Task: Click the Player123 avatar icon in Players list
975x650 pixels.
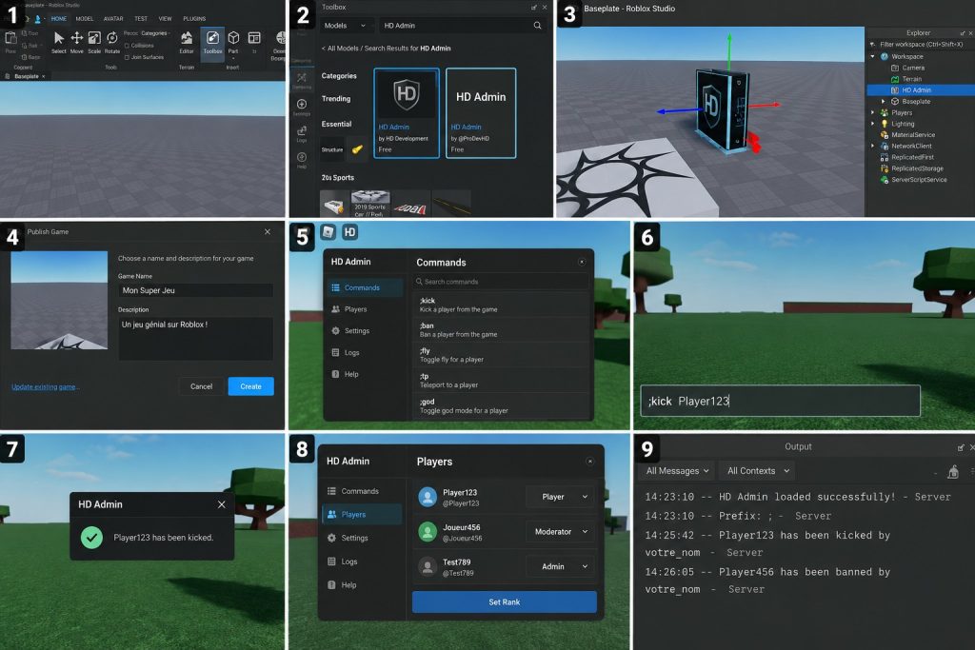Action: (x=428, y=497)
